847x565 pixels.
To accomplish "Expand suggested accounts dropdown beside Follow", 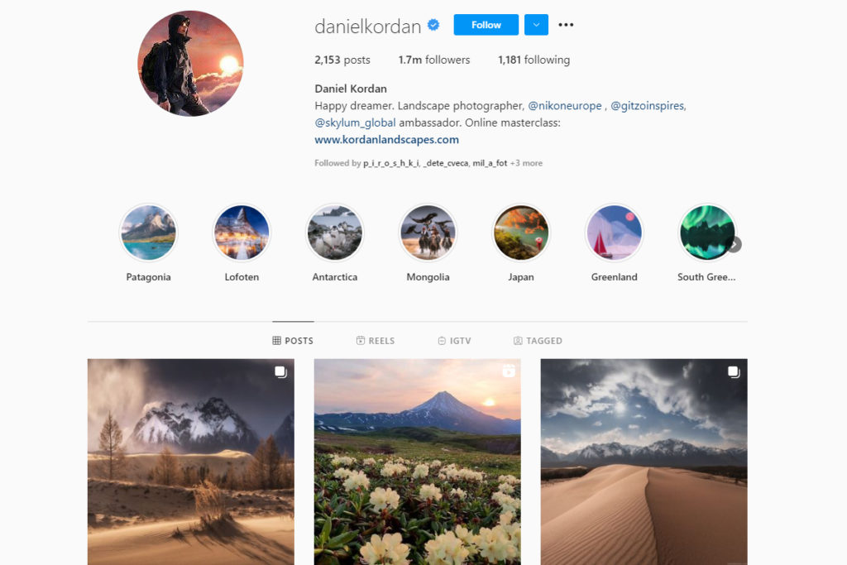I will click(536, 25).
